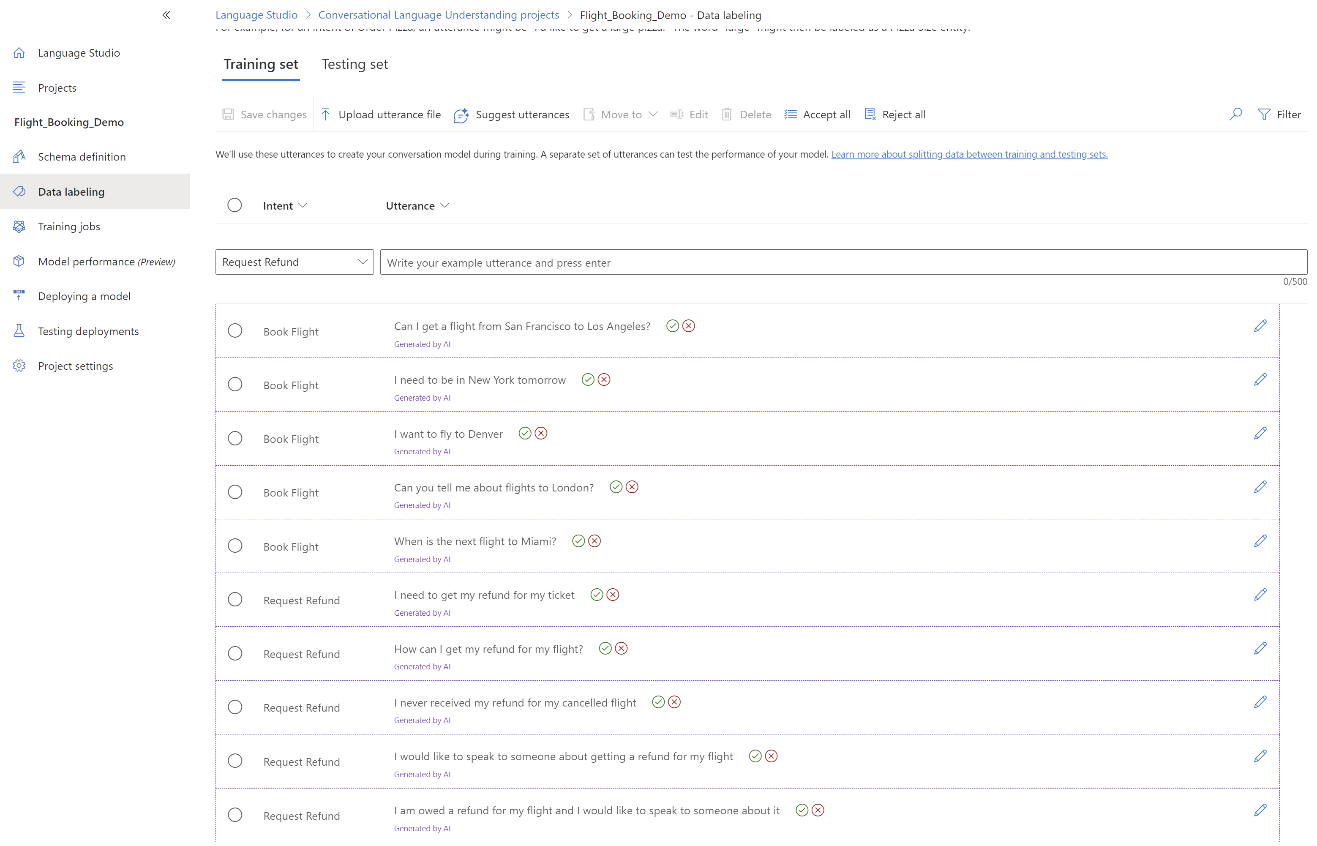Select the 'How can I get my refund' row
Viewport: 1317px width, 846px height.
235,653
